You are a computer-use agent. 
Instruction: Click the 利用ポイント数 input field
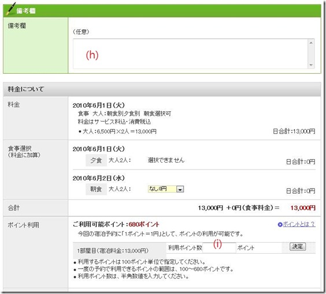coord(219,248)
